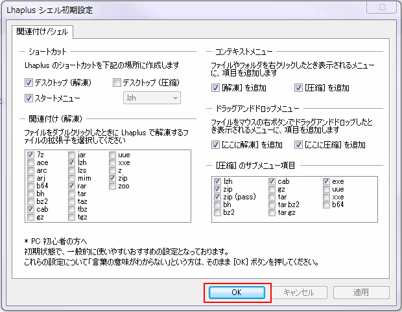Check the ace extension in association list
This screenshot has height=312, width=402.
tap(31, 163)
